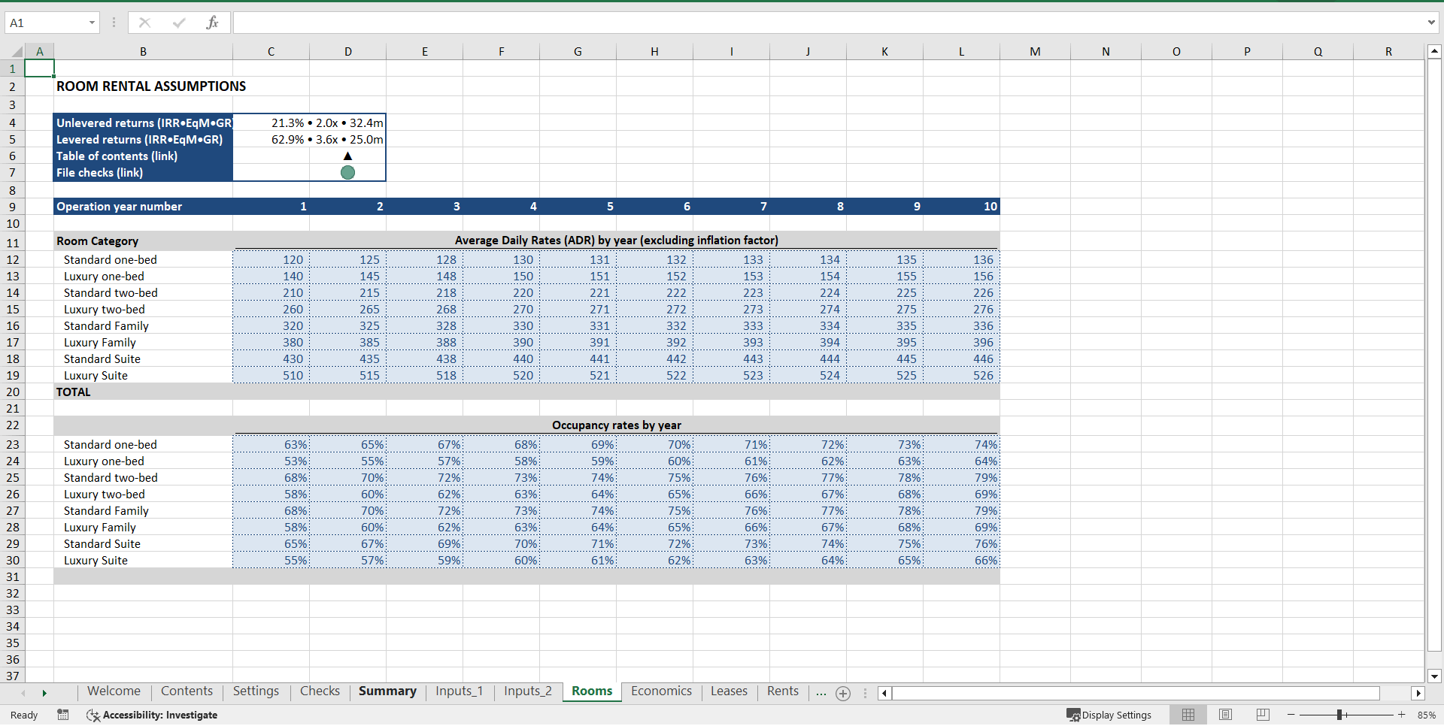1444x726 pixels.
Task: Click horizontal scrollbar right arrow
Action: [x=1418, y=693]
